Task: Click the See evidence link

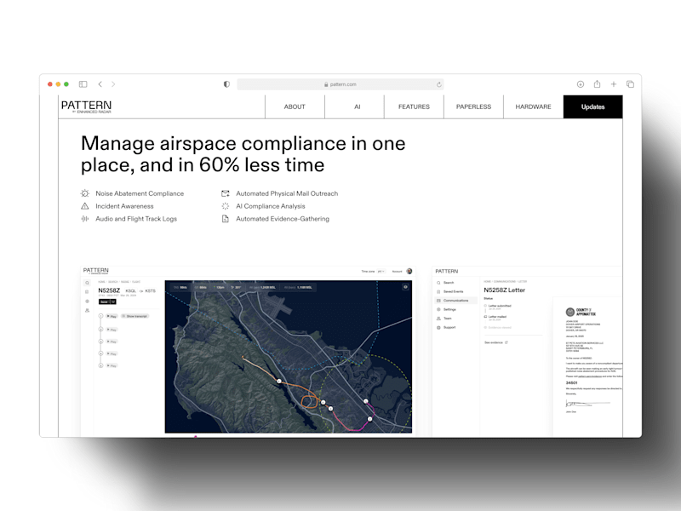Action: [496, 342]
